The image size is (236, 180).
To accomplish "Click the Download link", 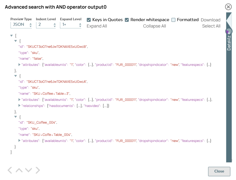I will (x=210, y=20).
